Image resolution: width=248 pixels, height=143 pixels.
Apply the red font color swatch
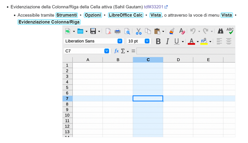191,41
